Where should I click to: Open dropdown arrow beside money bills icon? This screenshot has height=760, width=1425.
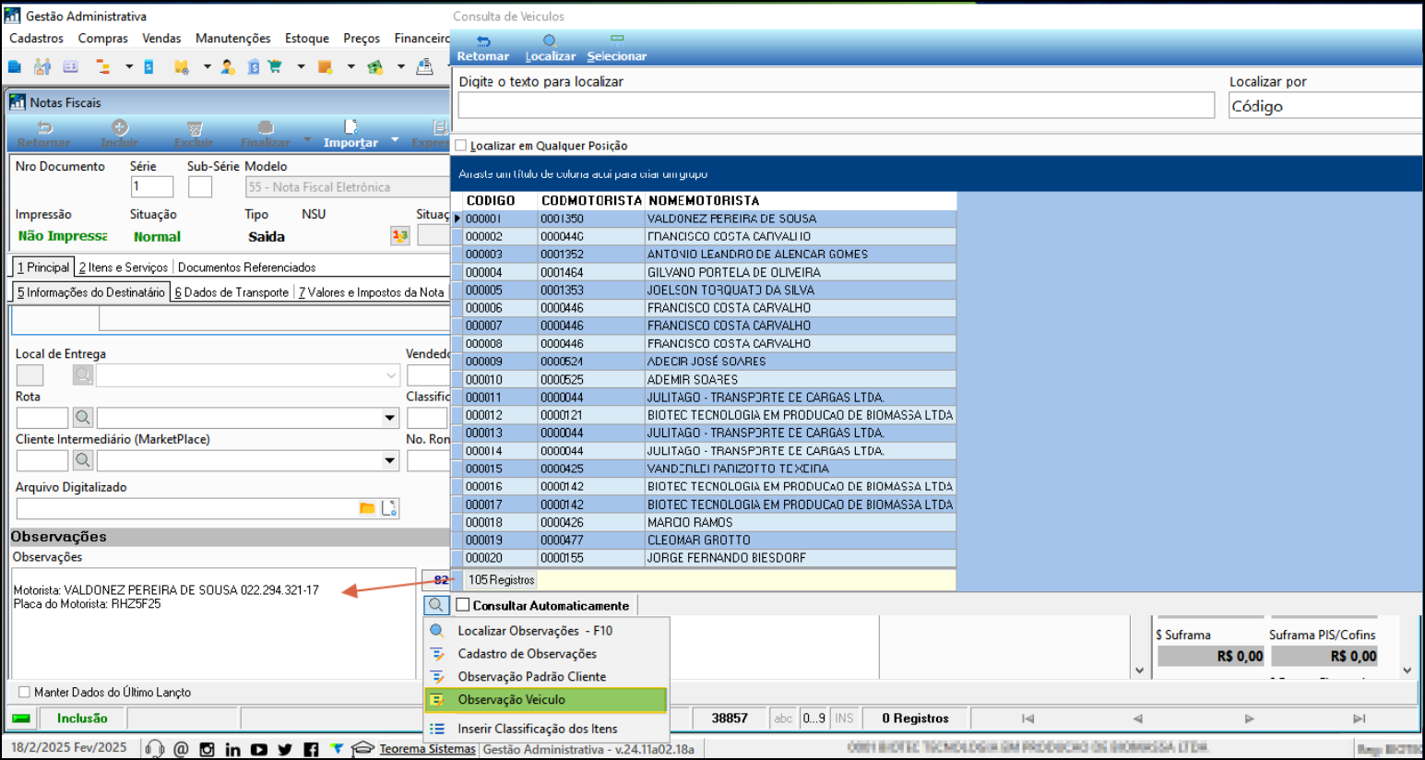[400, 66]
